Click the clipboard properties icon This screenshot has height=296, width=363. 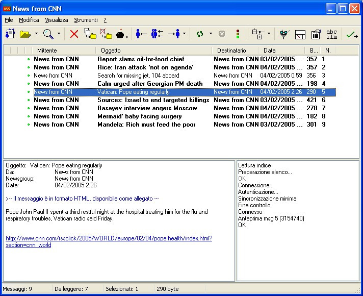click(316, 34)
